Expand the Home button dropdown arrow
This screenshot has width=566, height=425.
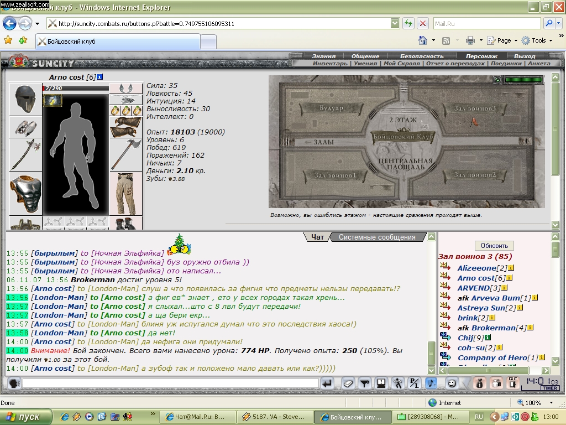pos(433,40)
